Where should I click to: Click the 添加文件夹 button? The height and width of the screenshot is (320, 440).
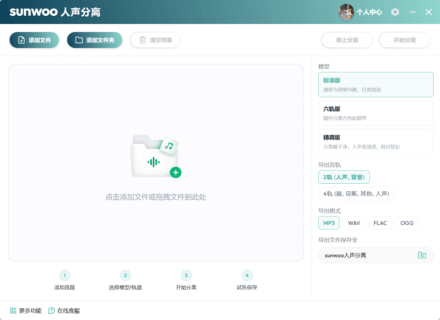[95, 40]
